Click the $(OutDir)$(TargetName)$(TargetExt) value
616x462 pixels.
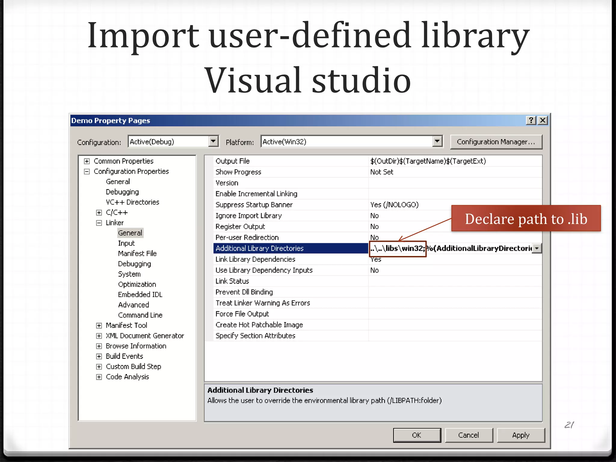click(428, 161)
